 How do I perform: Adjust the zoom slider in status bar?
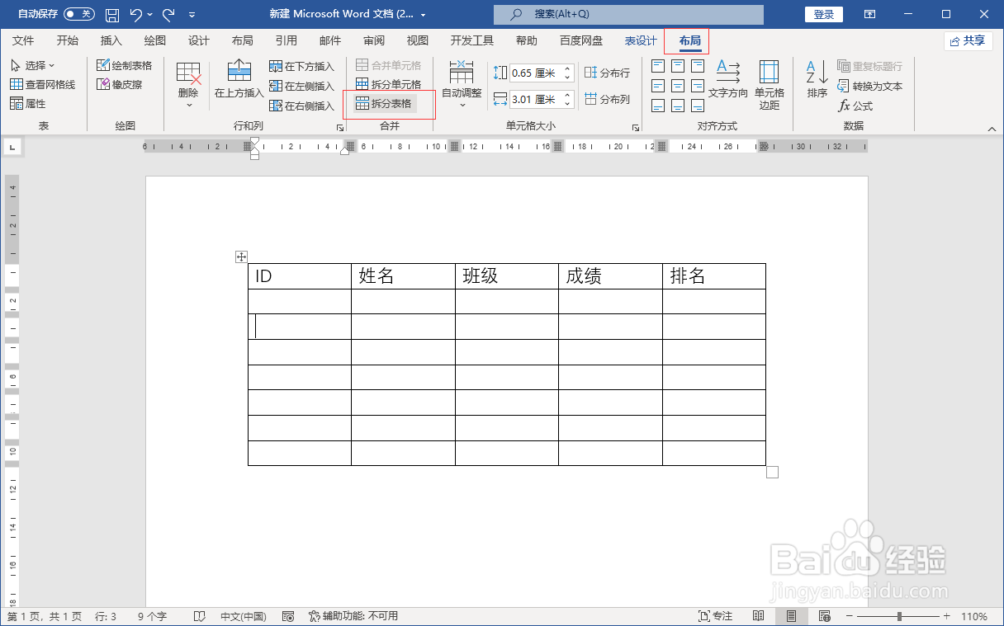pos(899,616)
